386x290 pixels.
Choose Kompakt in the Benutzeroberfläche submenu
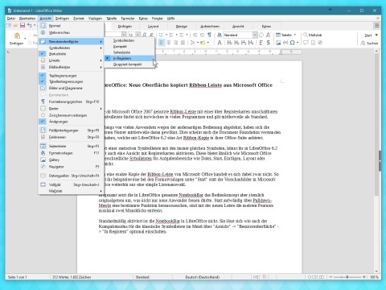click(x=129, y=47)
